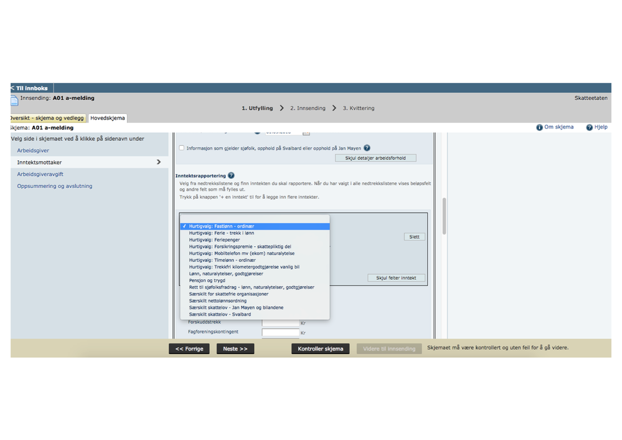Viewport: 622px width, 440px height.
Task: Pick Hurtigvalg: Feriepenger from the list
Action: pos(255,240)
